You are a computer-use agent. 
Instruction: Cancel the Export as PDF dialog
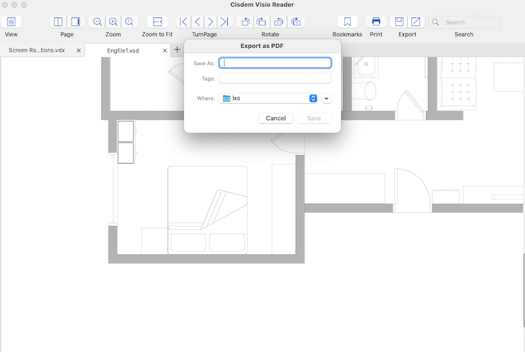click(x=276, y=118)
